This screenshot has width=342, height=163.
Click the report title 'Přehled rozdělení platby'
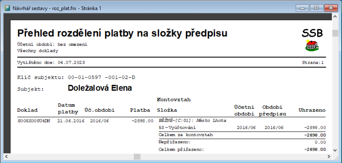122,33
